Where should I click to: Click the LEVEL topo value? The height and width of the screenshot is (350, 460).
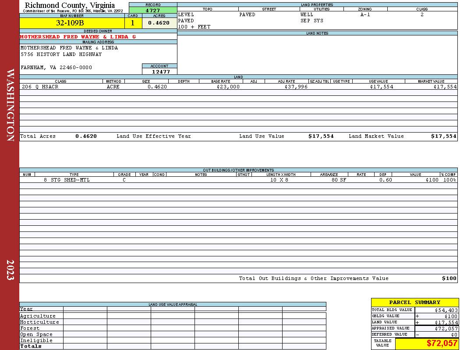pos(186,14)
